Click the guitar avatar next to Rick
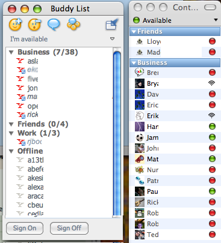 [140, 202]
